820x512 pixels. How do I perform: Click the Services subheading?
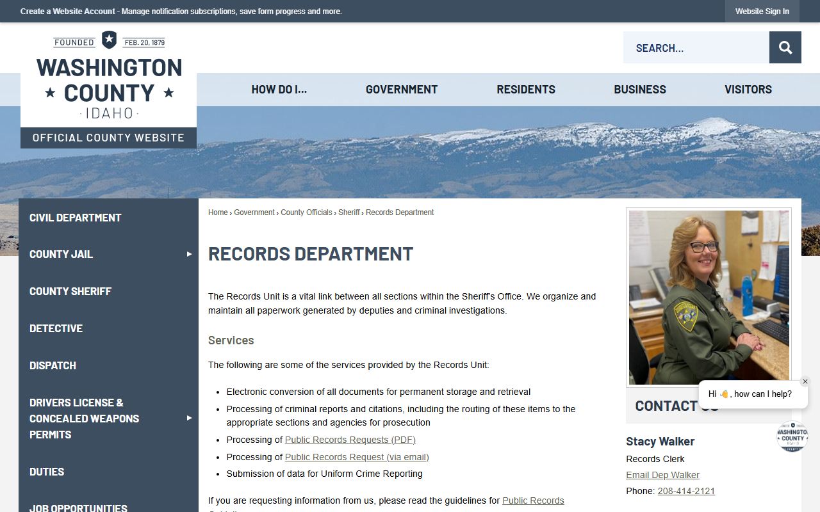click(231, 340)
